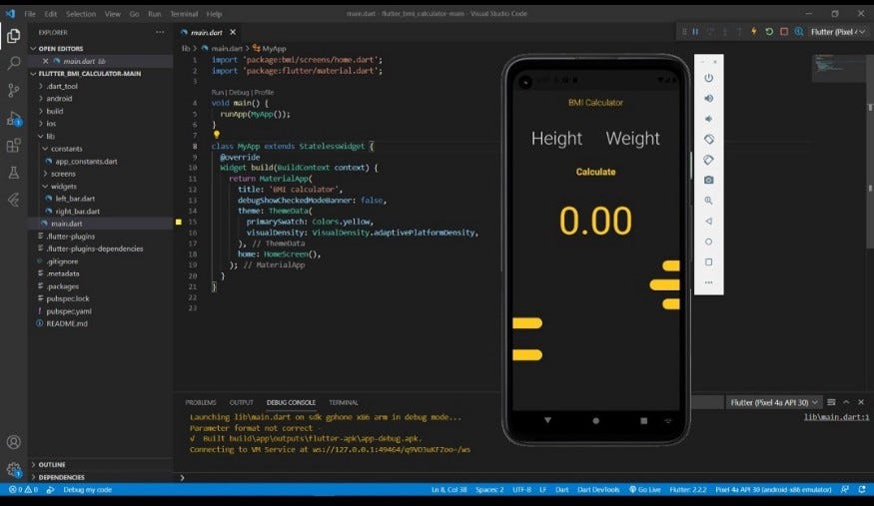Image resolution: width=874 pixels, height=506 pixels.
Task: Click the emulator overview square button
Action: click(x=708, y=261)
